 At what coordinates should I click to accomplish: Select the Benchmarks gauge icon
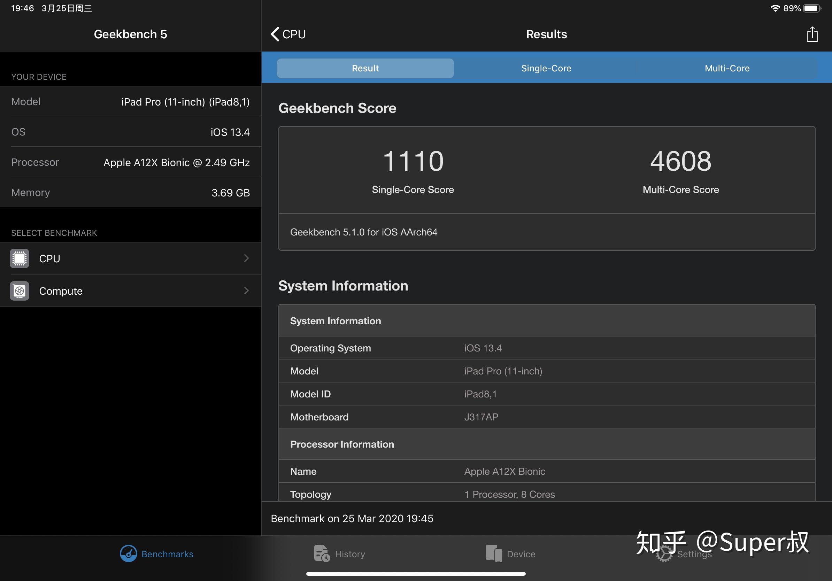click(128, 553)
